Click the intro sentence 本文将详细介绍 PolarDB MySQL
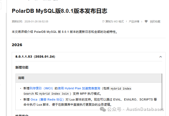Image resolution: width=169 pixels, height=116 pixels. tap(34, 32)
